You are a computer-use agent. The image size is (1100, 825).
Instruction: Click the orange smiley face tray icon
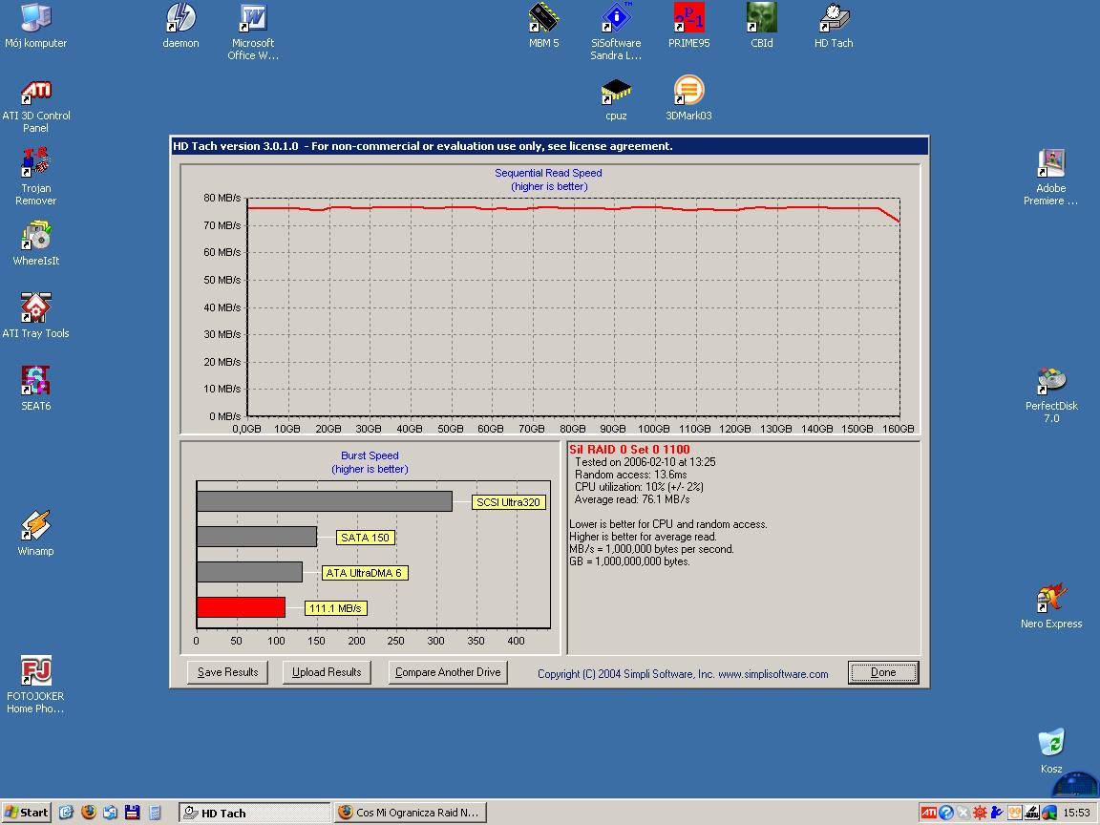tap(1014, 813)
